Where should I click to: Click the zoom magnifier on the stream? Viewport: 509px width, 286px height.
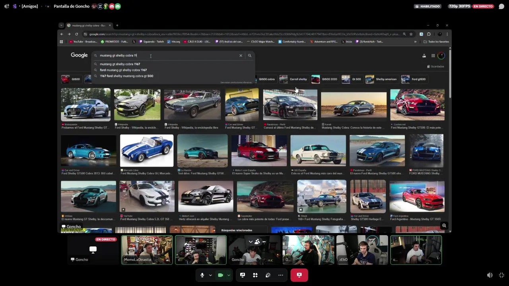(444, 226)
